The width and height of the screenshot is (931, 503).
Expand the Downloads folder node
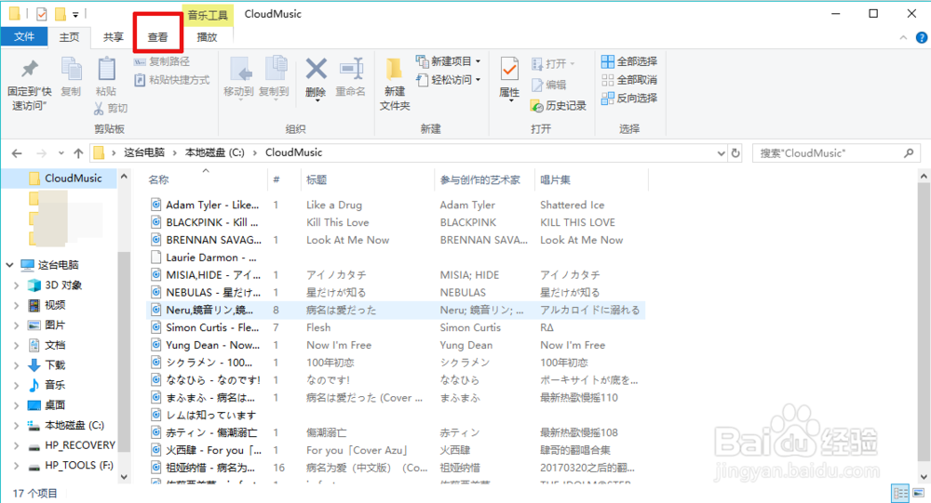pyautogui.click(x=16, y=365)
